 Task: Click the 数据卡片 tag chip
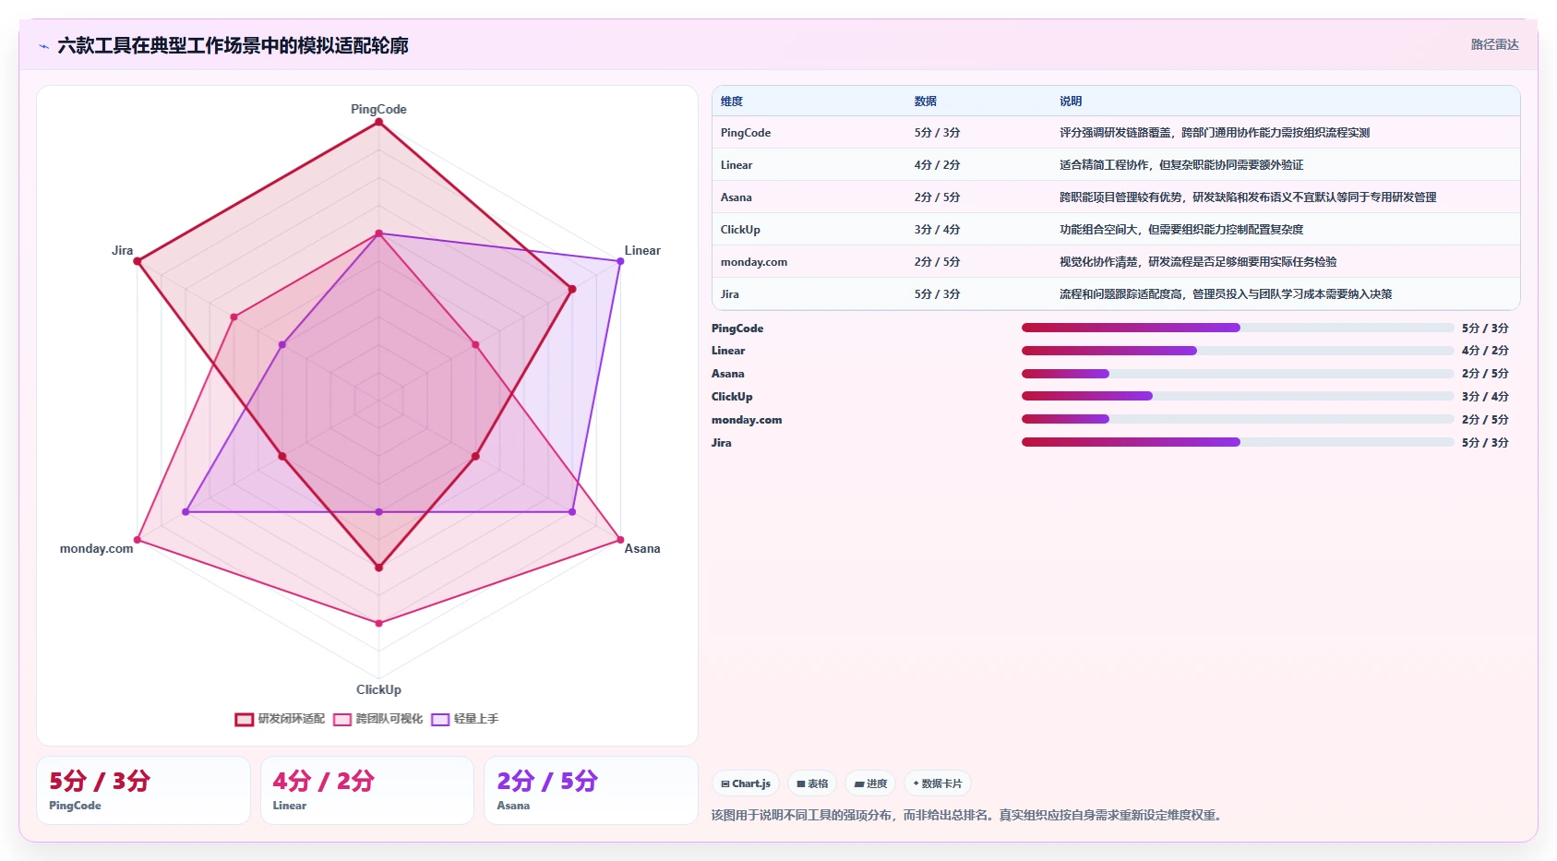tap(938, 783)
